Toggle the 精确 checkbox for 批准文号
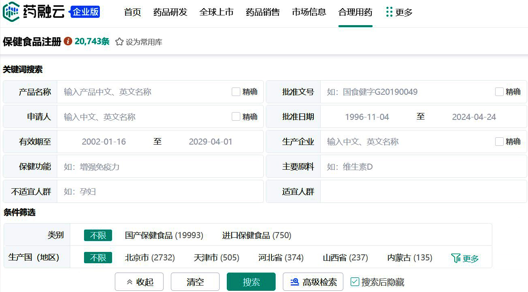 pos(499,92)
